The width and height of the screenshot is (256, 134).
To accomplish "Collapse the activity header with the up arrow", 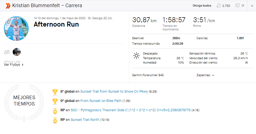I will coord(252,6).
